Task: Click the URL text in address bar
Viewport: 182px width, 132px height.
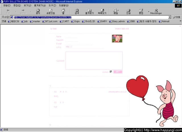Action: (43, 17)
